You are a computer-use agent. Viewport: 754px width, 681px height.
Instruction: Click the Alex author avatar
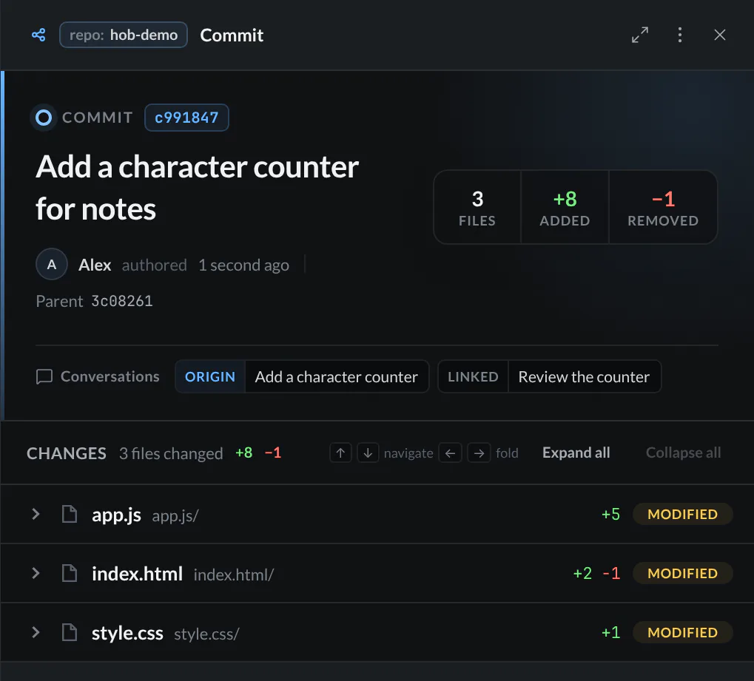(52, 264)
